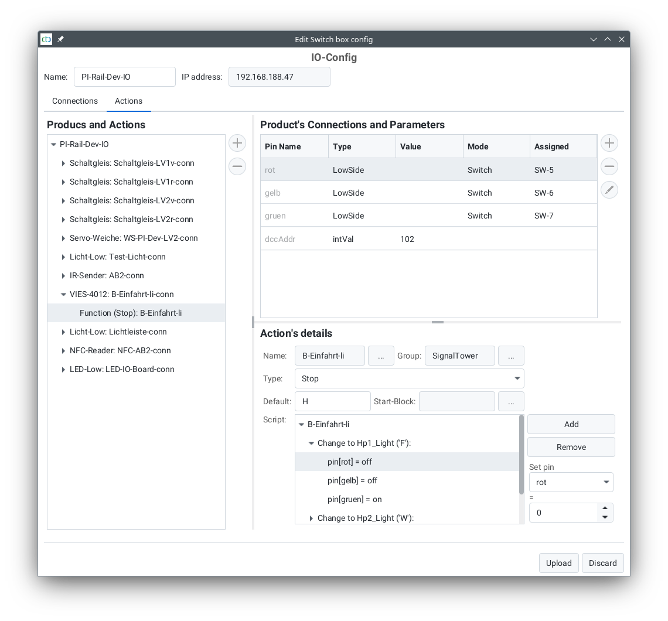Open the Actions tab
668x621 pixels.
(x=128, y=101)
